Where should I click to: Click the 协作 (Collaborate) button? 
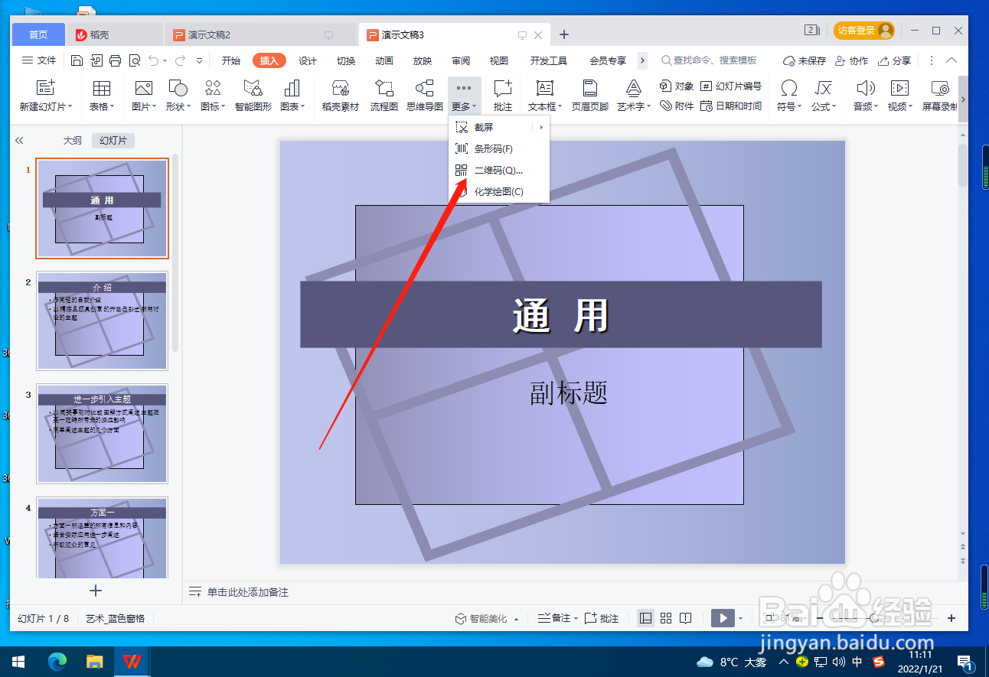852,60
